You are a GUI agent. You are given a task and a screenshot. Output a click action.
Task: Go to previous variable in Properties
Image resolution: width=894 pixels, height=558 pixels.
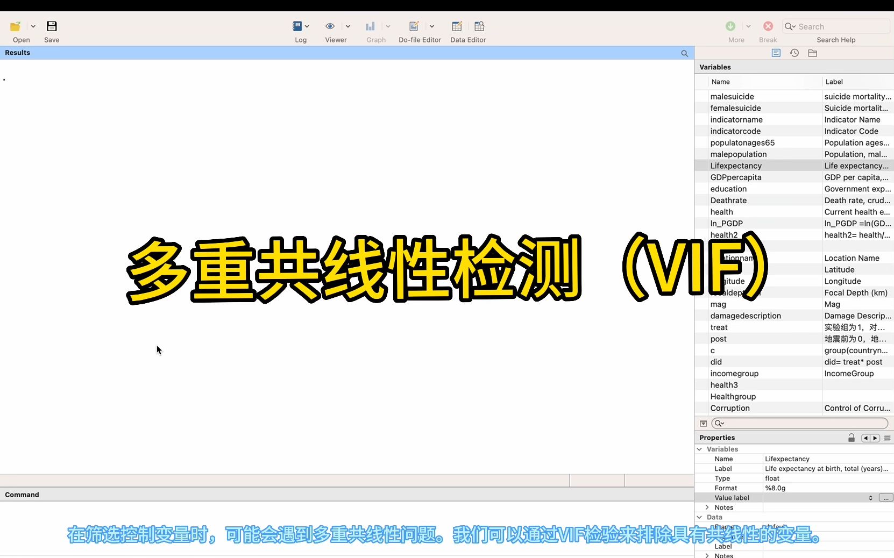pyautogui.click(x=865, y=438)
